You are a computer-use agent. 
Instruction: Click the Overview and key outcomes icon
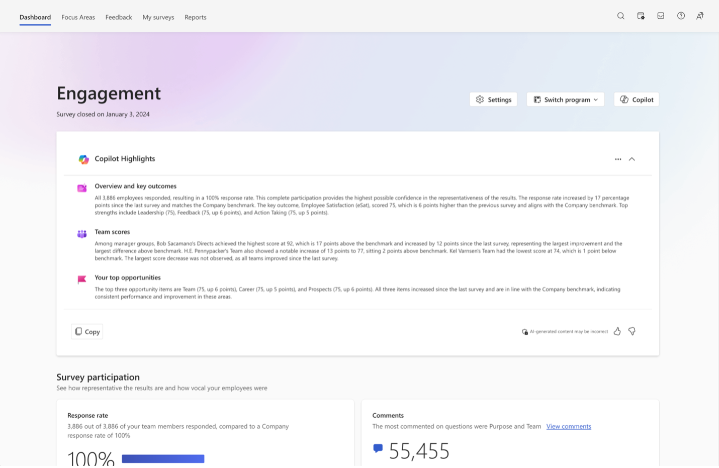click(x=82, y=188)
